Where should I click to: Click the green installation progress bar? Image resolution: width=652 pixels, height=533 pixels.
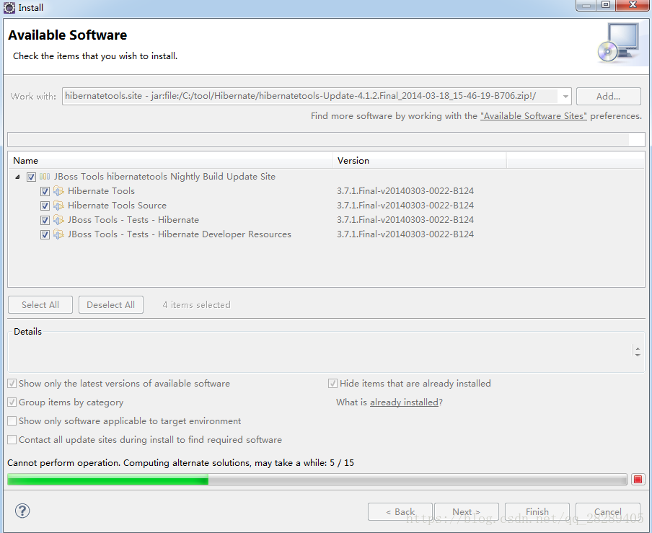[317, 480]
